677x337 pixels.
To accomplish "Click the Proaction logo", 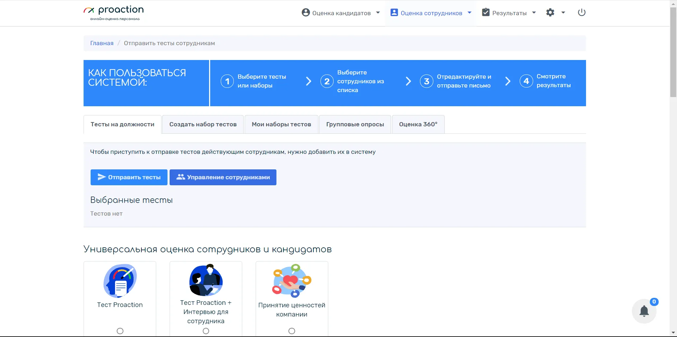I will point(114,13).
